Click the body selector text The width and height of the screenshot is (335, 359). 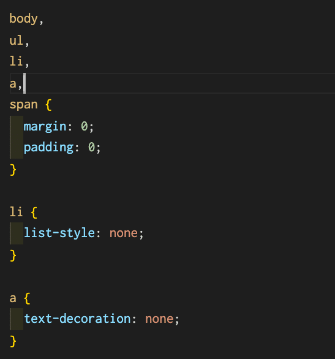23,19
